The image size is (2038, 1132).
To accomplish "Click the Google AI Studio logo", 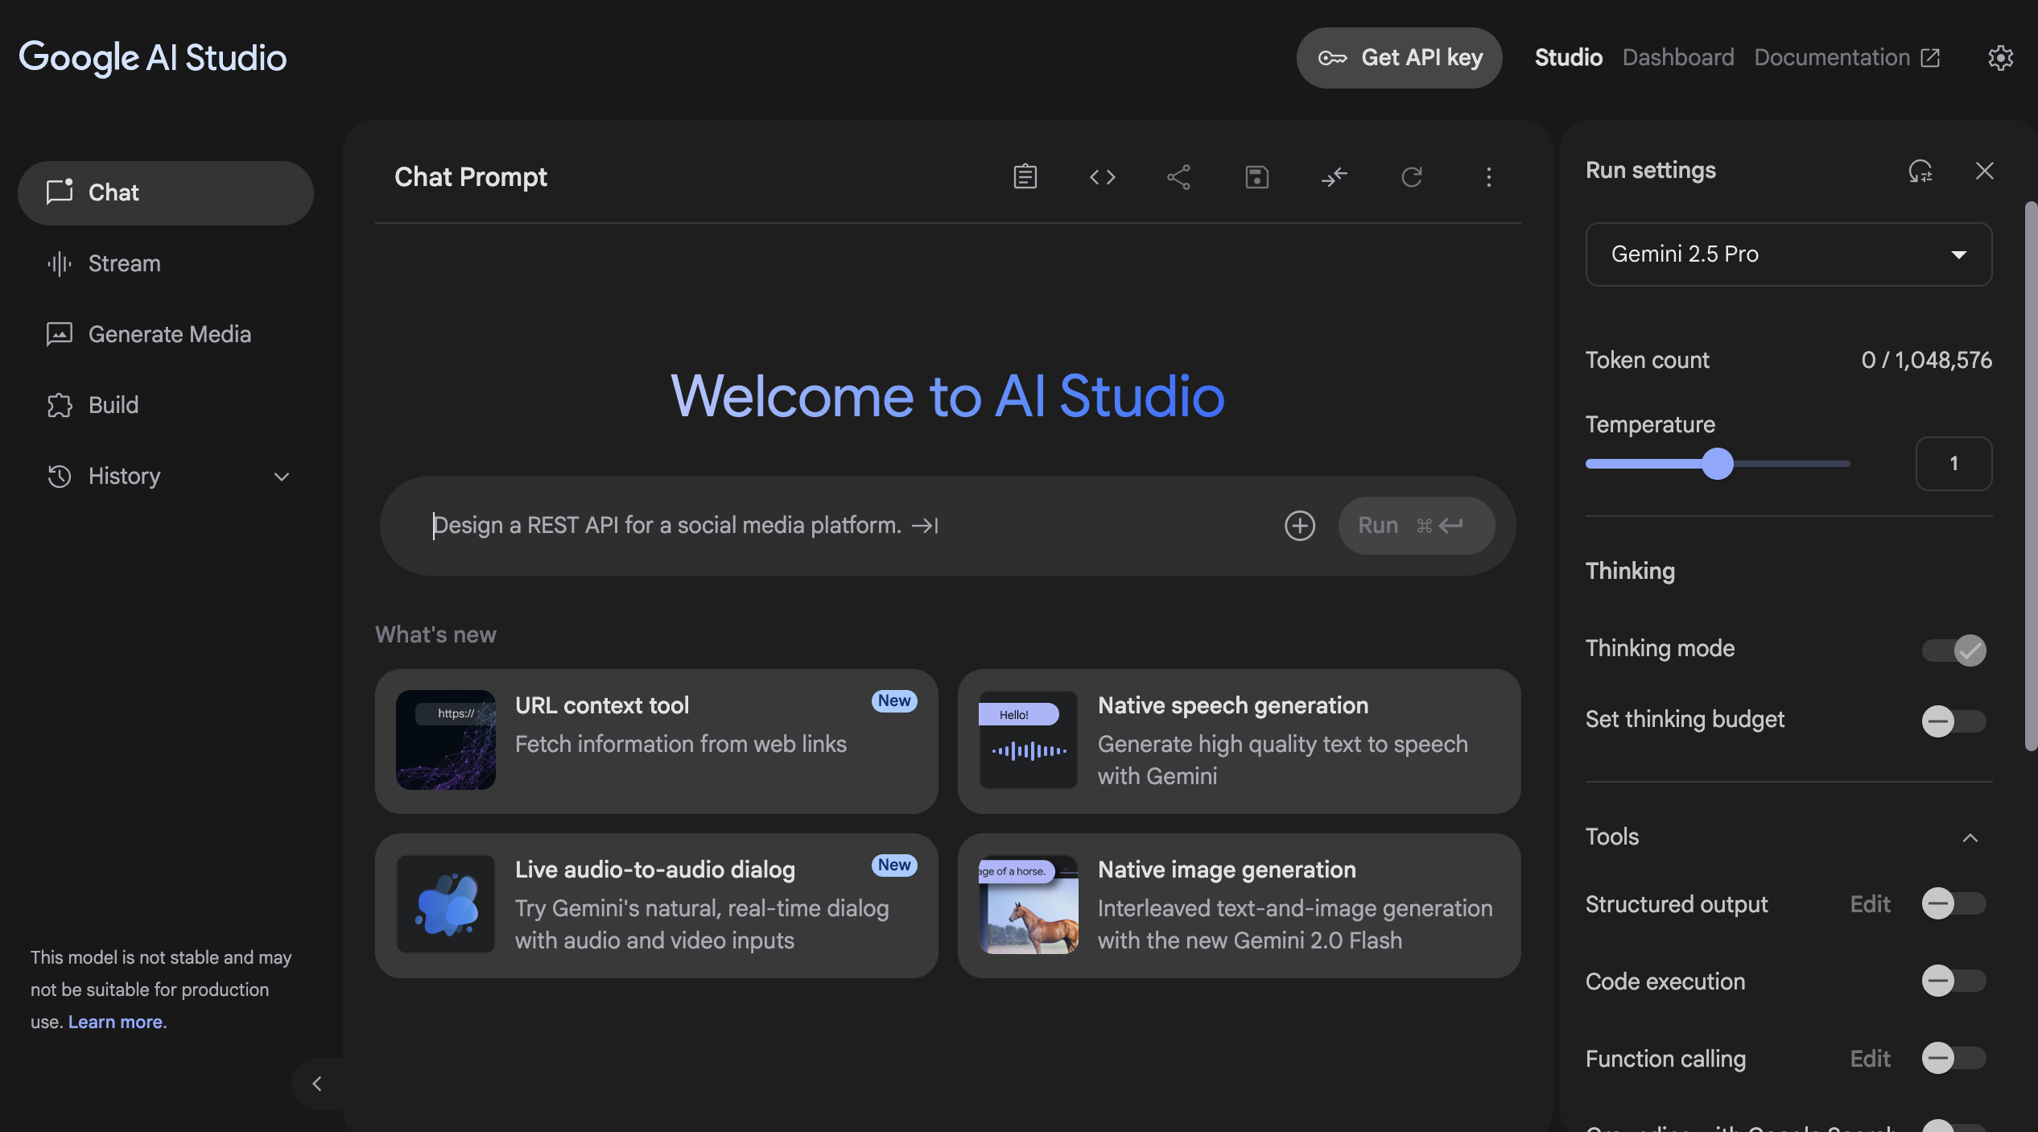I will tap(153, 58).
